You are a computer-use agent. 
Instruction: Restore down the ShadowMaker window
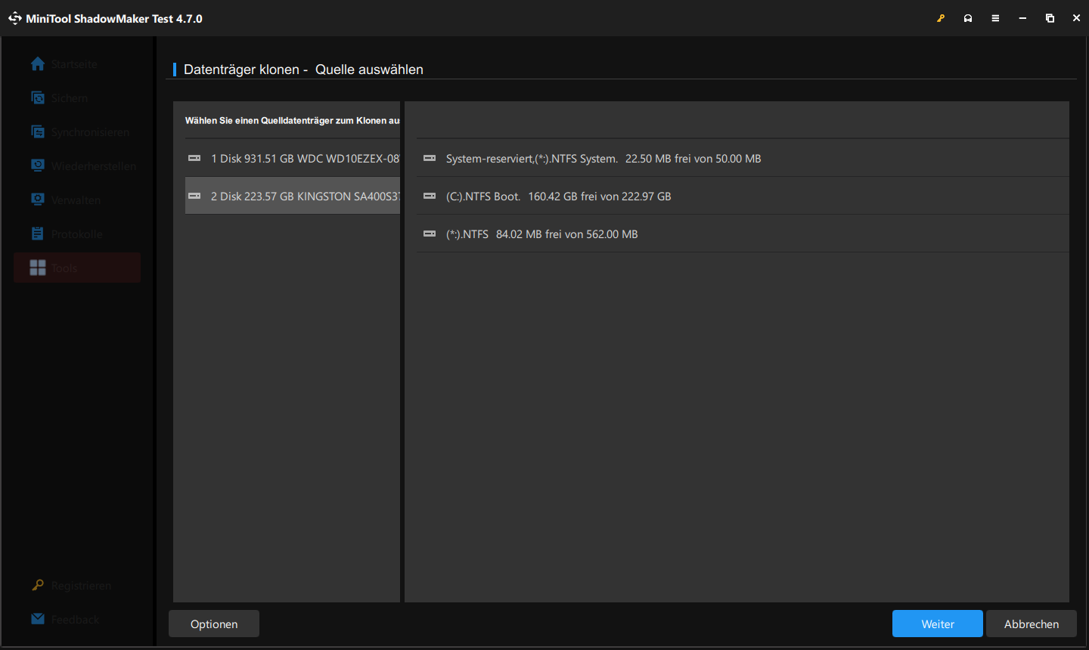[x=1050, y=18]
